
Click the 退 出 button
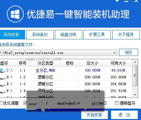[x=124, y=115]
